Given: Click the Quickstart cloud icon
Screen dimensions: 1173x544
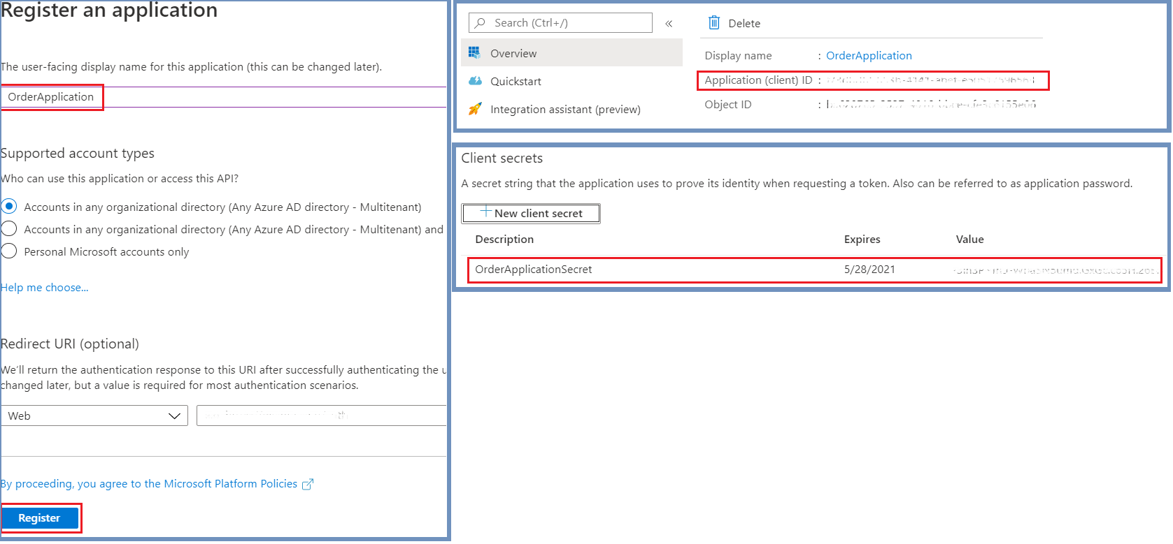Looking at the screenshot, I should click(475, 81).
